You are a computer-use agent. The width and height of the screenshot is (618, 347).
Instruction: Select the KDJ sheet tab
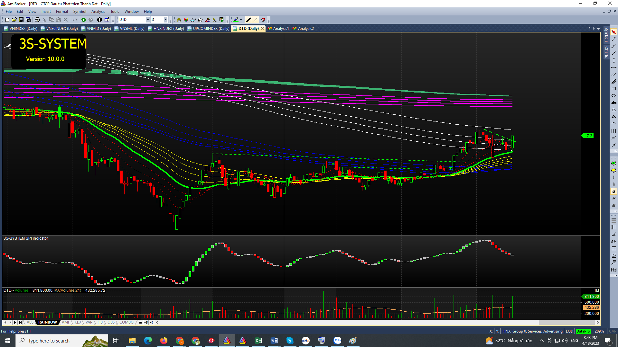point(78,322)
